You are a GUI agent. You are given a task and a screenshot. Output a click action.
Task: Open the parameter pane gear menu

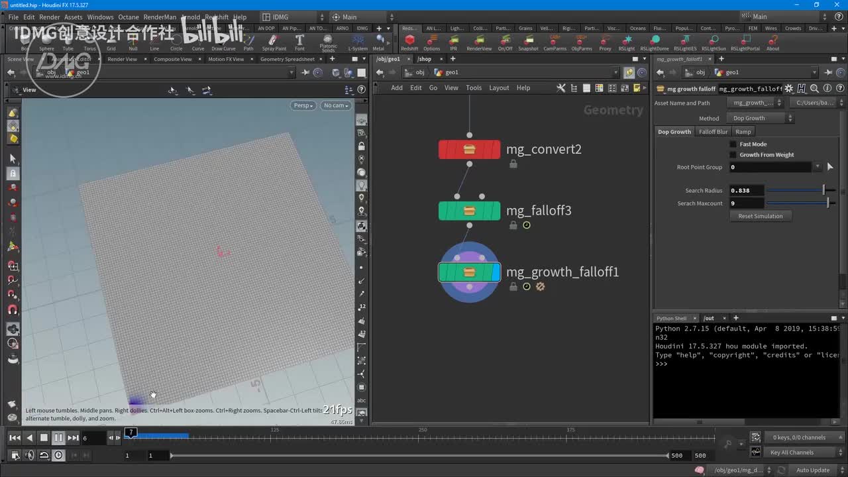point(788,89)
